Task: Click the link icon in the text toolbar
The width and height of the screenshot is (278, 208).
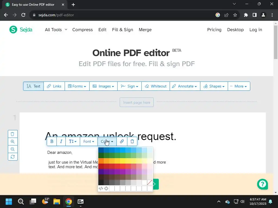Action: (x=122, y=141)
